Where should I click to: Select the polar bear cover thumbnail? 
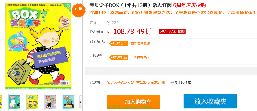tap(15, 102)
